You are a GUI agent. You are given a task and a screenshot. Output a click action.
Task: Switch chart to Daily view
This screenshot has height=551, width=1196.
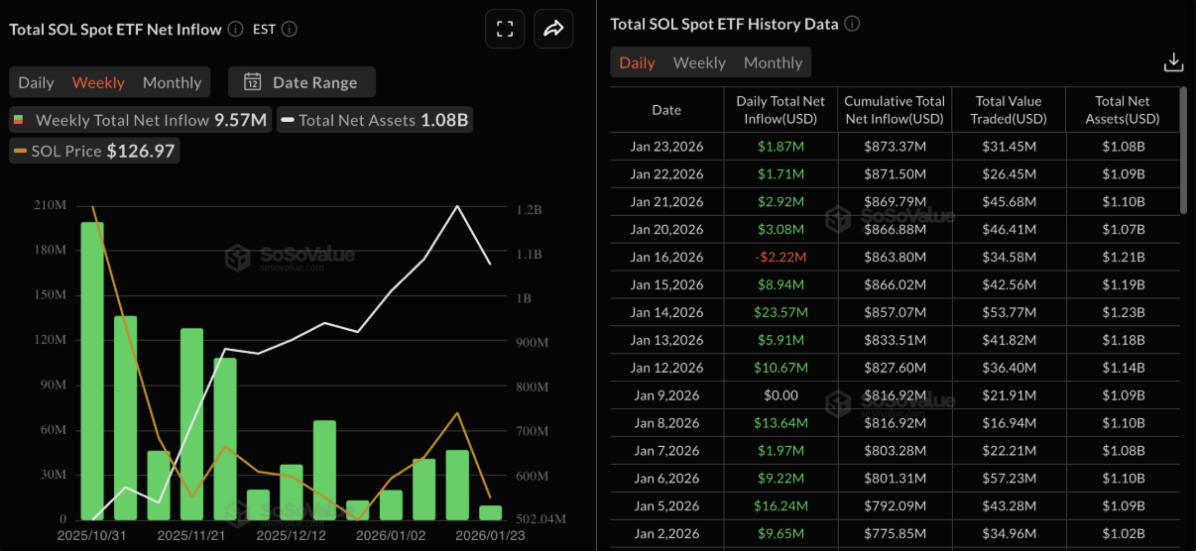pos(37,82)
